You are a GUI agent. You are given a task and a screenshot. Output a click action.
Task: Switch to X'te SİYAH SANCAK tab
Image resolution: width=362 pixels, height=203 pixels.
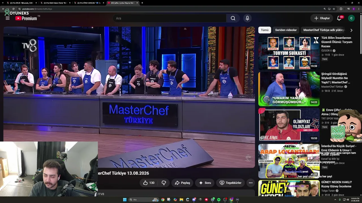[x=89, y=3]
